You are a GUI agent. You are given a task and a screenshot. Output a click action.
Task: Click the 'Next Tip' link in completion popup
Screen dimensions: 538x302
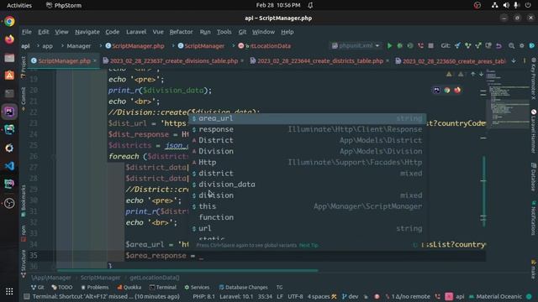coord(309,245)
